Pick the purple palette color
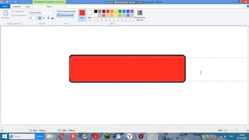 [132, 11]
